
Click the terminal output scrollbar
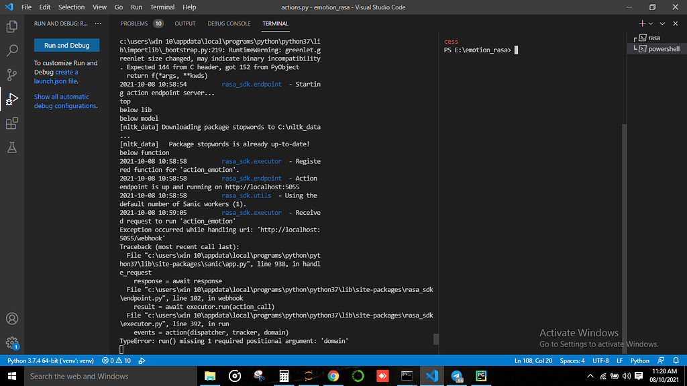coord(436,338)
